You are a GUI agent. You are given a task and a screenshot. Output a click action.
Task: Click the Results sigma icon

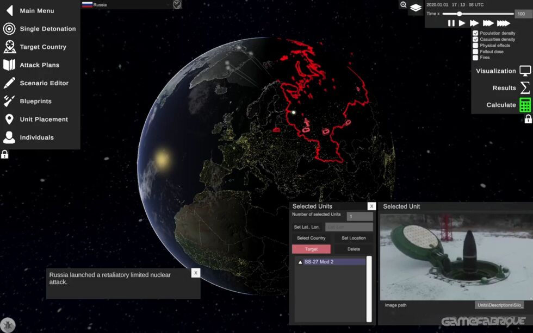525,88
